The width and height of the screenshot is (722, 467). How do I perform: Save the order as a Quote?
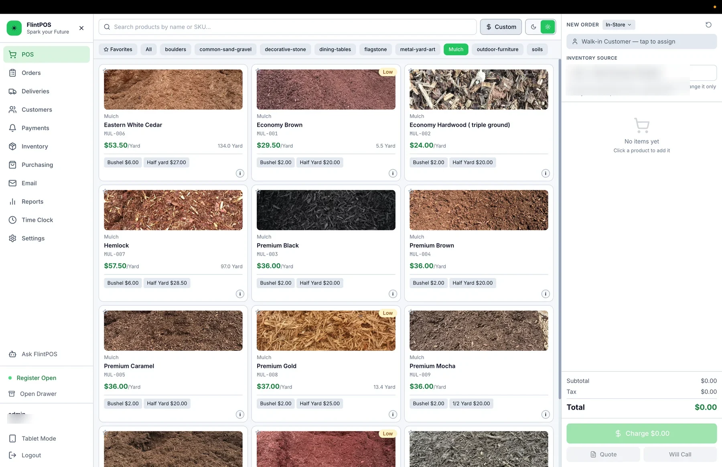pyautogui.click(x=603, y=455)
